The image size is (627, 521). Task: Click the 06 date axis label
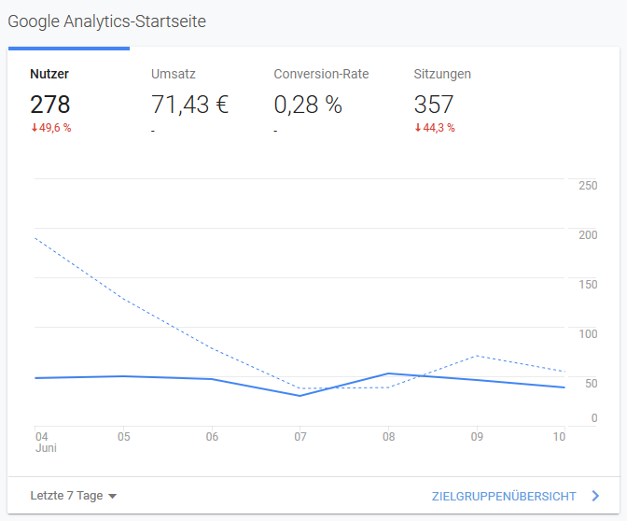coord(212,437)
